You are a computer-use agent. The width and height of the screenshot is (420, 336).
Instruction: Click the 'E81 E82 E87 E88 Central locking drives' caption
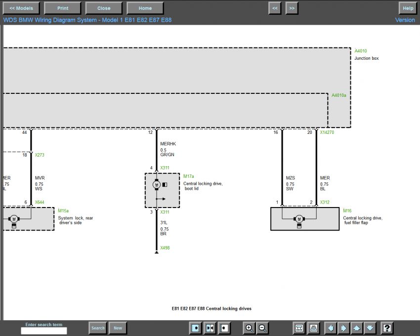pyautogui.click(x=211, y=309)
